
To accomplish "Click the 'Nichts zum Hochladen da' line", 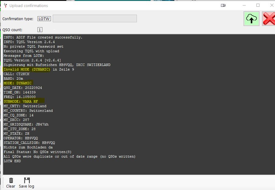I will [28, 147].
